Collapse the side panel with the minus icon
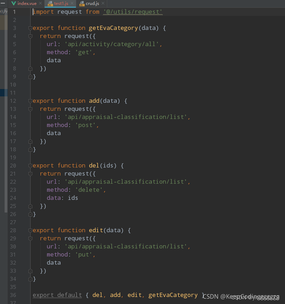Screen dimensions: 285x304 click(3, 3)
